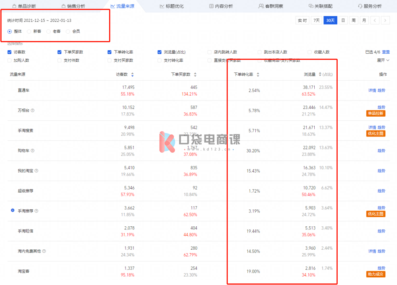View 趋势 for the 直通车 row

381,91
